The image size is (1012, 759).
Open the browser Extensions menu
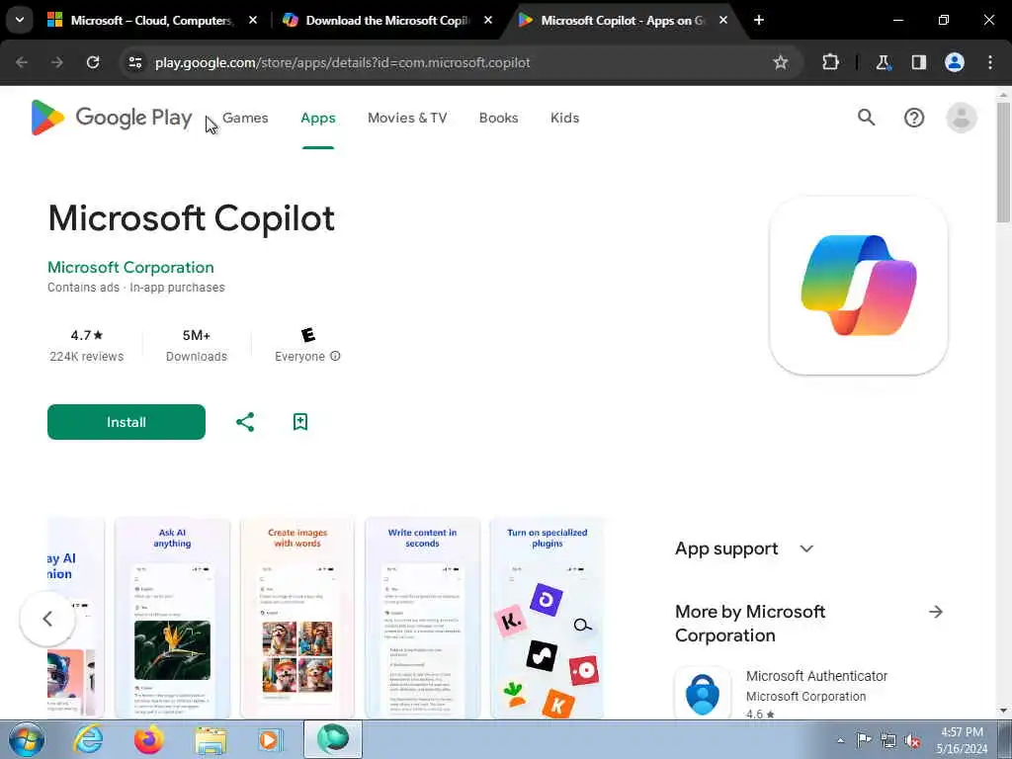(x=830, y=62)
